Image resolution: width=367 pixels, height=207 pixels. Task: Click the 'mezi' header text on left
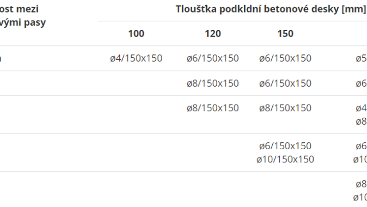(28, 9)
